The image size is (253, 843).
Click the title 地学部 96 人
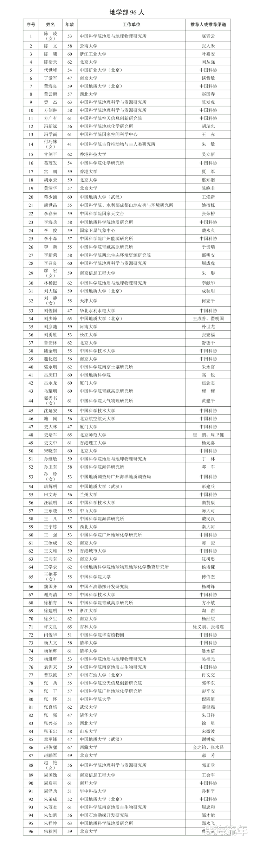(126, 12)
